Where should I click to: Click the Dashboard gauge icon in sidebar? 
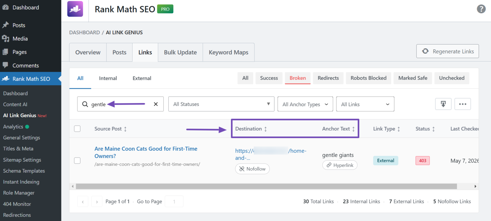pos(6,7)
